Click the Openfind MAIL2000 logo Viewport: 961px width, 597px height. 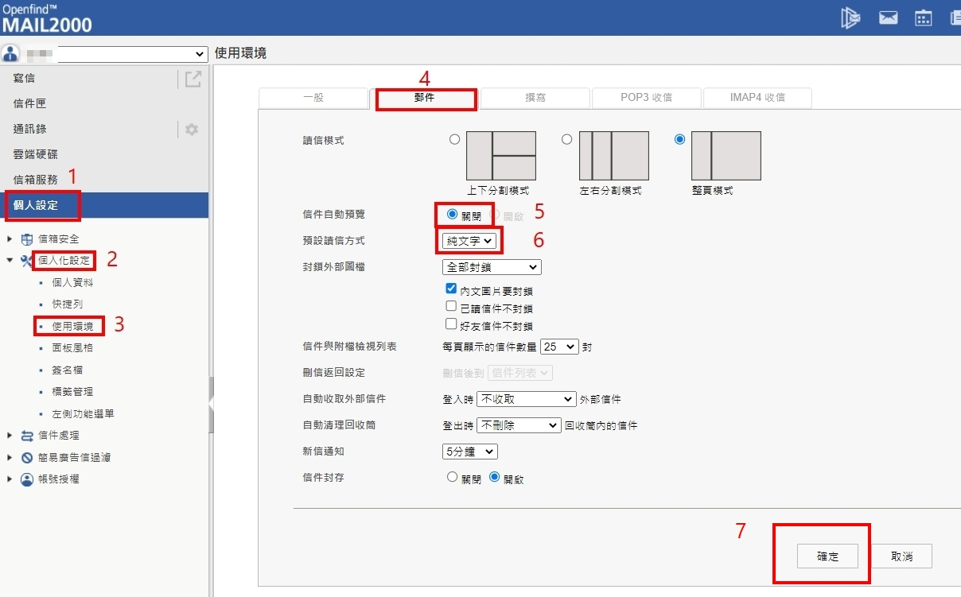click(x=47, y=17)
